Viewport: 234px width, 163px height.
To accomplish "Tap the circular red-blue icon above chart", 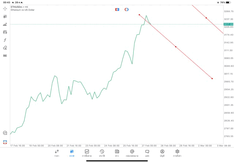I will coord(127,9).
